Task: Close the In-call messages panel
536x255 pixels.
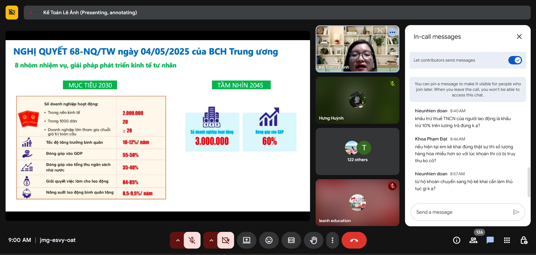Action: 519,37
